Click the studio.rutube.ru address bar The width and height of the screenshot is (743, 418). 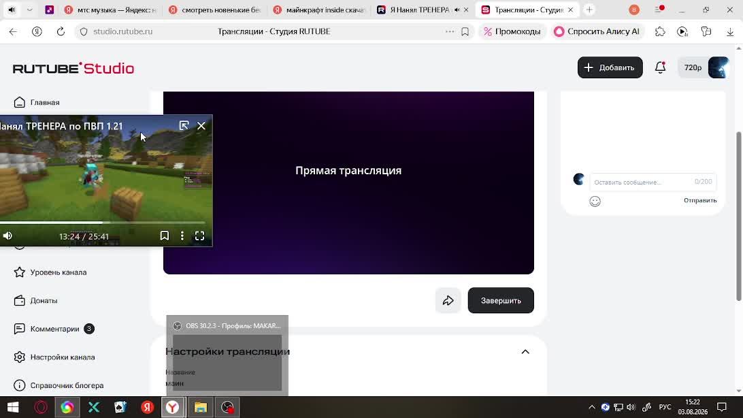[x=122, y=32]
